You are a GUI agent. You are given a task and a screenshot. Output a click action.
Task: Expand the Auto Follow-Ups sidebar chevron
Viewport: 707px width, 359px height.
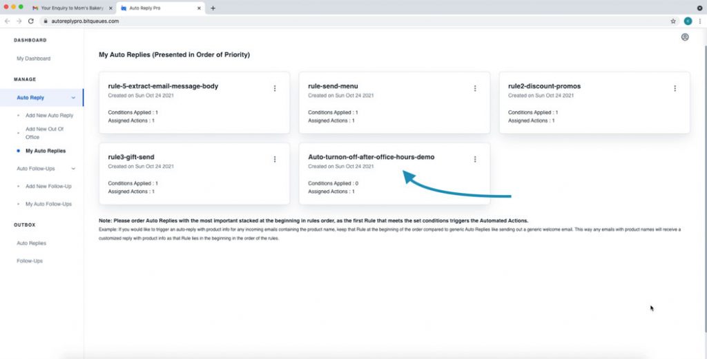[x=73, y=168]
